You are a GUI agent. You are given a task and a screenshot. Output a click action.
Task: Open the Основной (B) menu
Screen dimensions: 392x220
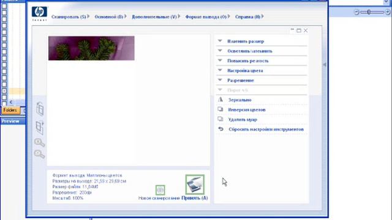click(x=110, y=16)
